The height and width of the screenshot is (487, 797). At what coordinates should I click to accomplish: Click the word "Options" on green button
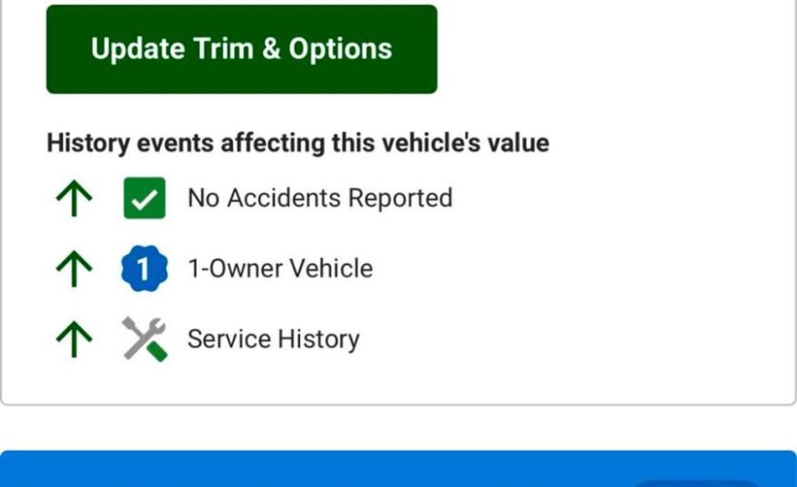click(x=340, y=49)
